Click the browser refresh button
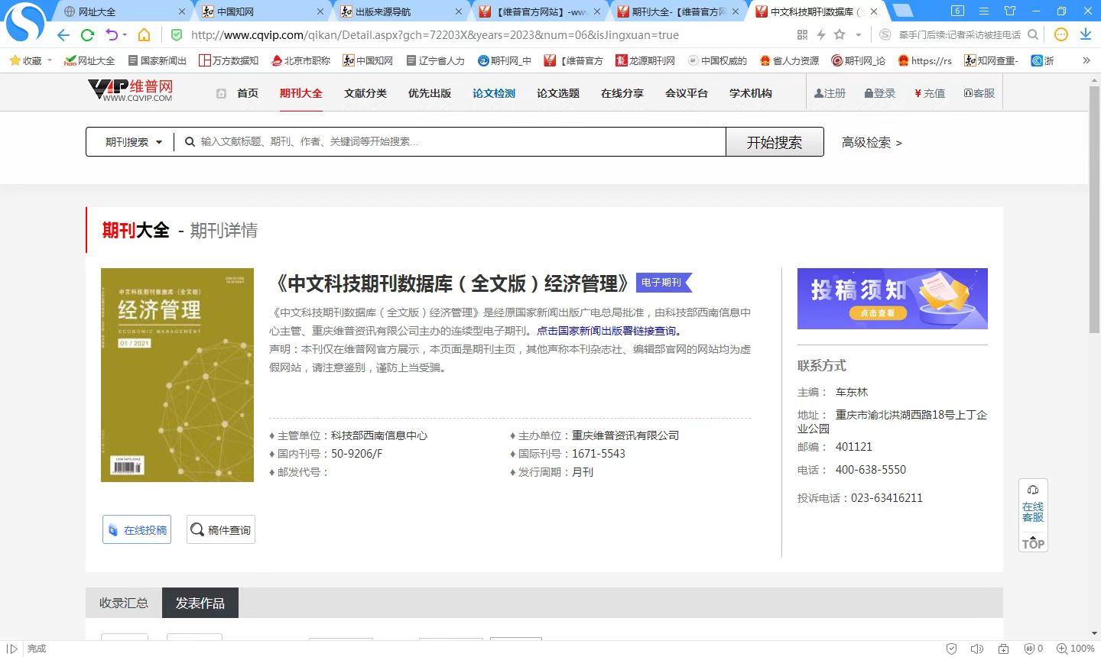1101x657 pixels. point(87,35)
